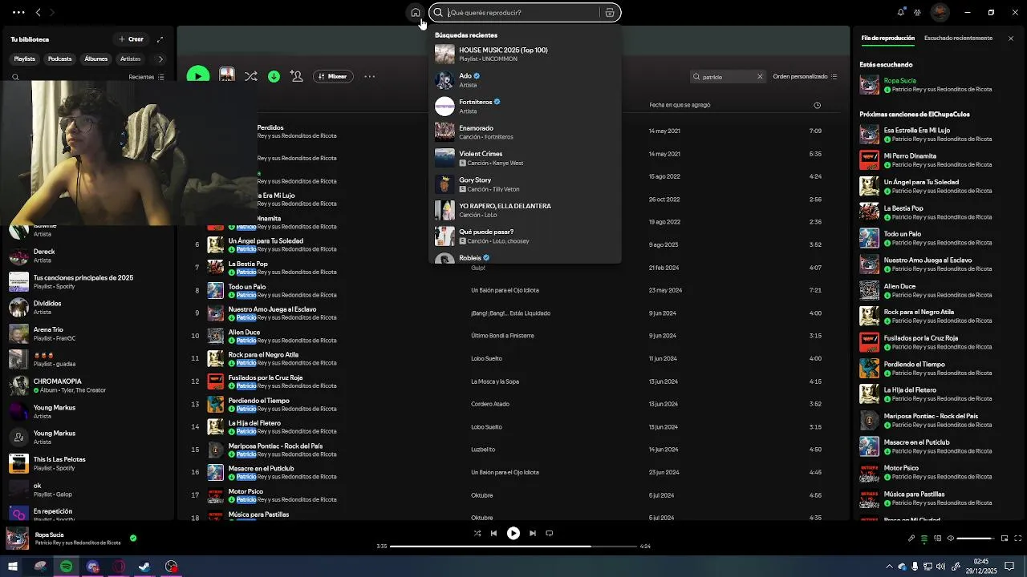Skip to previous track
1027x577 pixels.
493,533
